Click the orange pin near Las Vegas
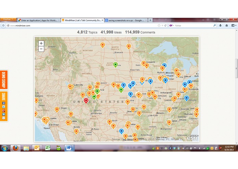Image resolution: width=238 pixels, height=169 pixels. coord(57,109)
